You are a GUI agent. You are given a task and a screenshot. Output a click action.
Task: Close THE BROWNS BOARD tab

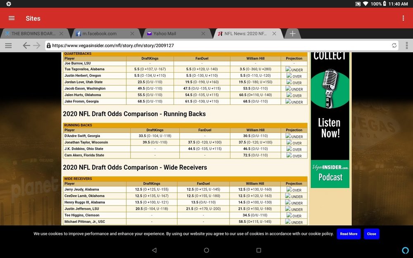click(62, 34)
